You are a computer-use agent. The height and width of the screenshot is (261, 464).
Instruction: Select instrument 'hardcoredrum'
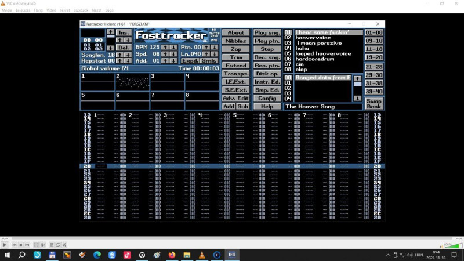(x=314, y=59)
